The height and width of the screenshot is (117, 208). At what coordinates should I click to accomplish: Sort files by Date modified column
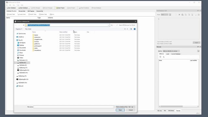coord(63,32)
